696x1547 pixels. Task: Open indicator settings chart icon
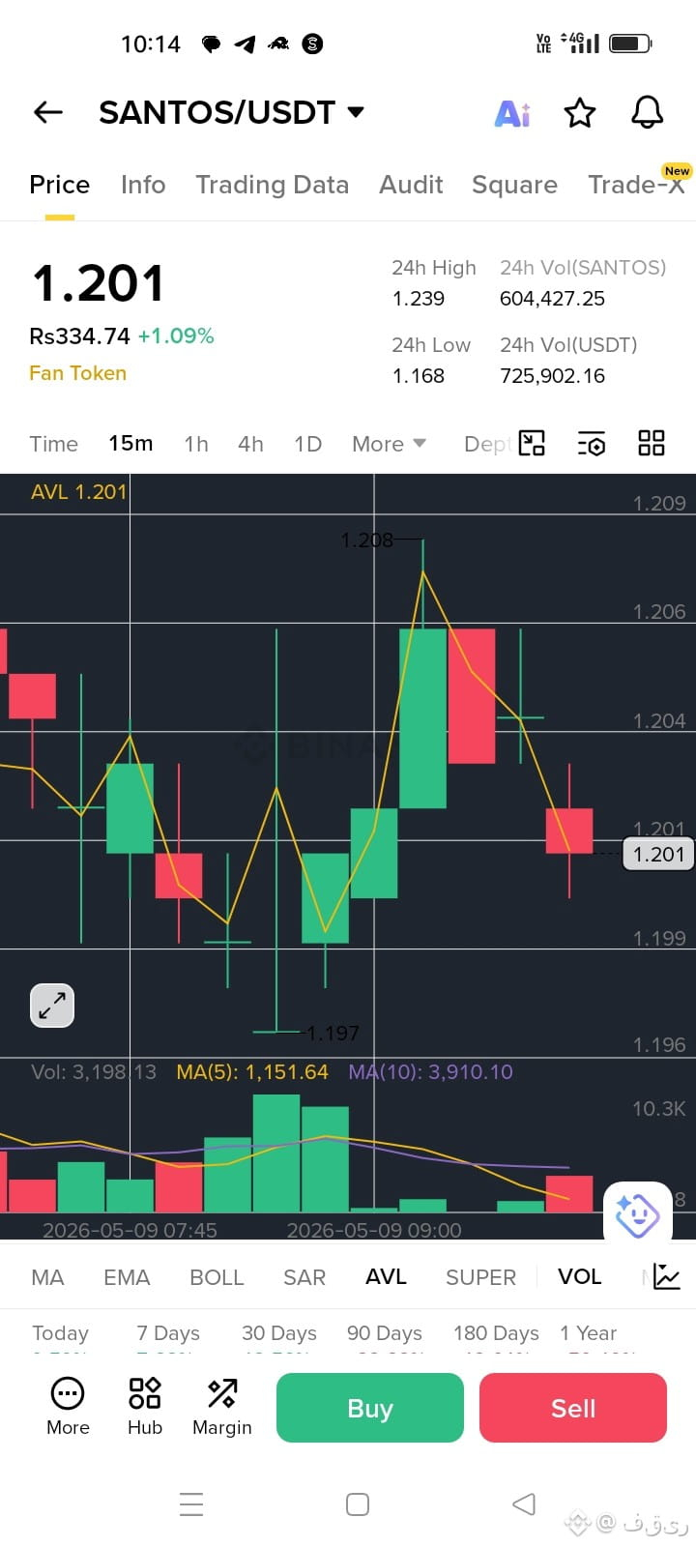[667, 1276]
